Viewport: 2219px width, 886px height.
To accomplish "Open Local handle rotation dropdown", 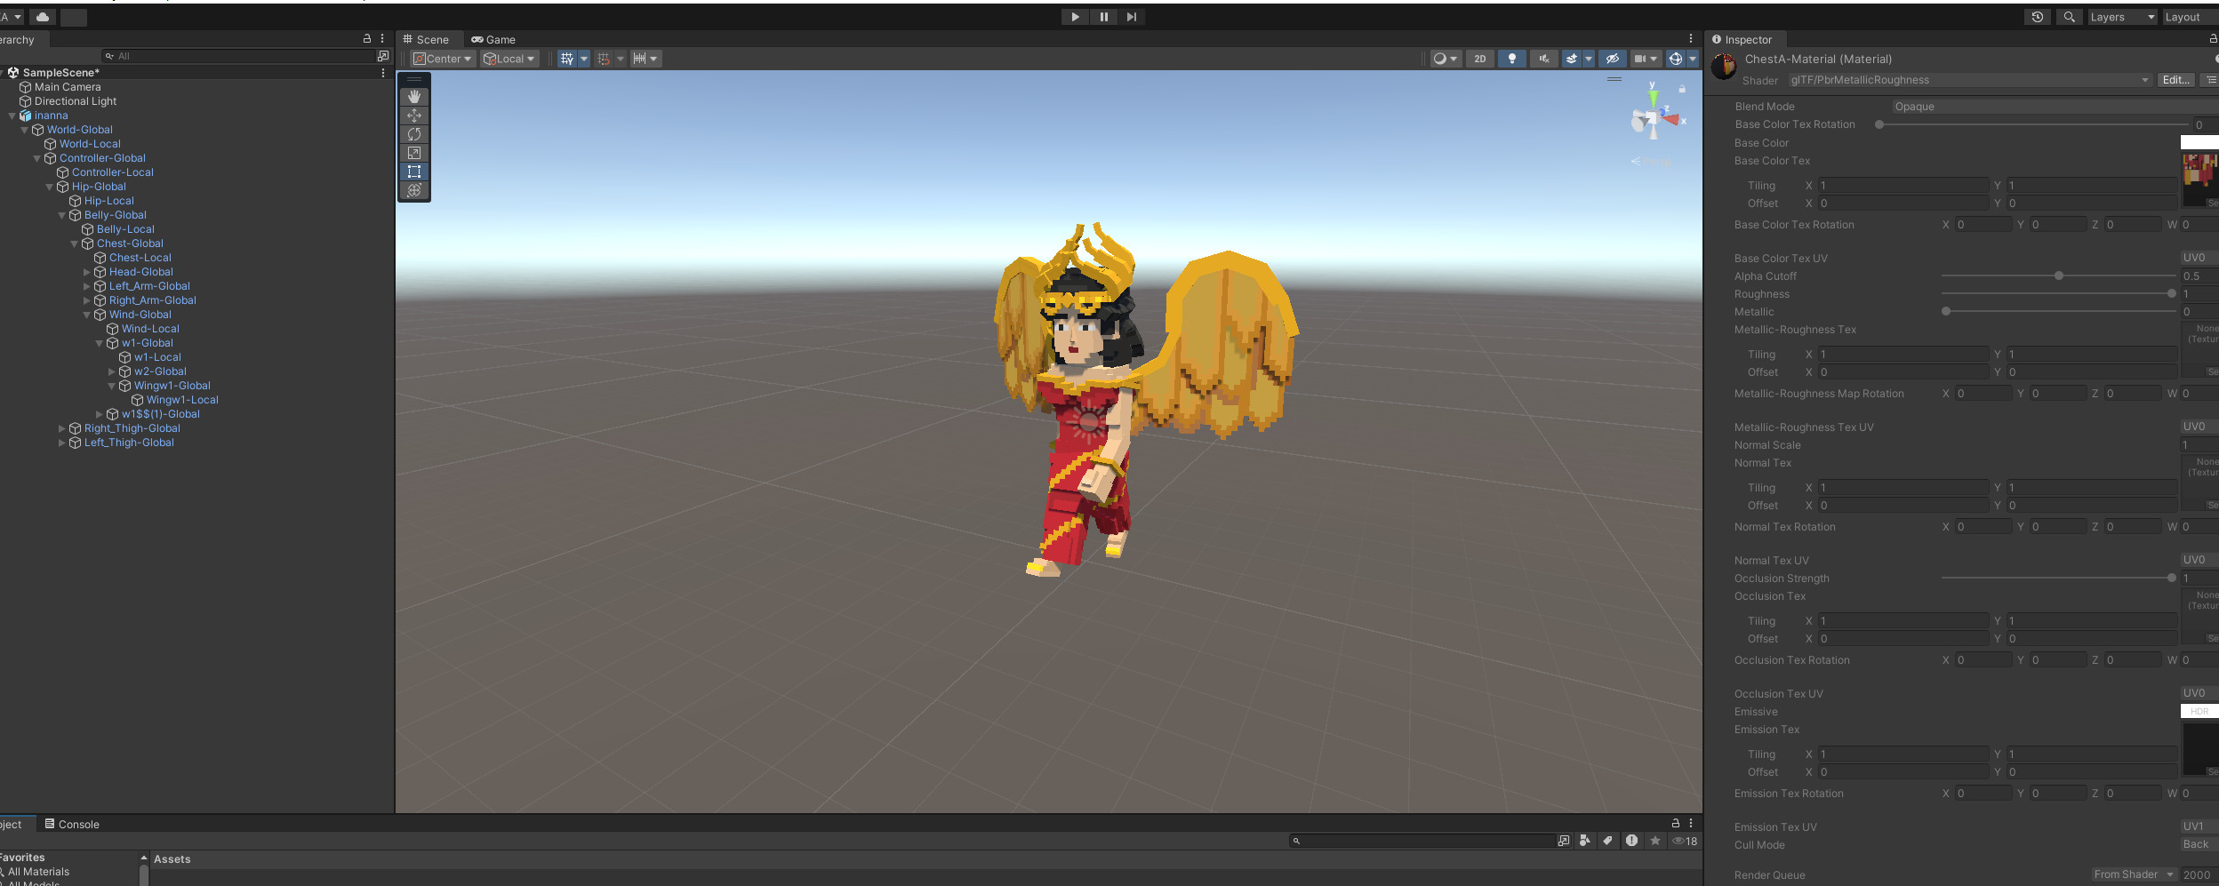I will [x=509, y=59].
